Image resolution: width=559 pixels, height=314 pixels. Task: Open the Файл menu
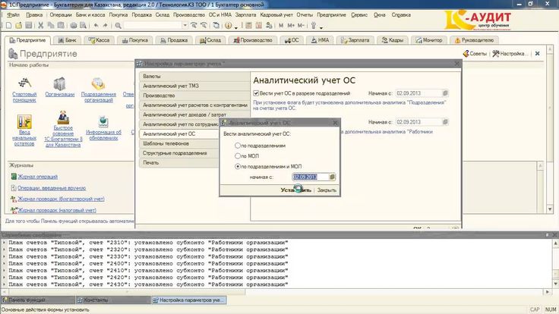pos(13,15)
